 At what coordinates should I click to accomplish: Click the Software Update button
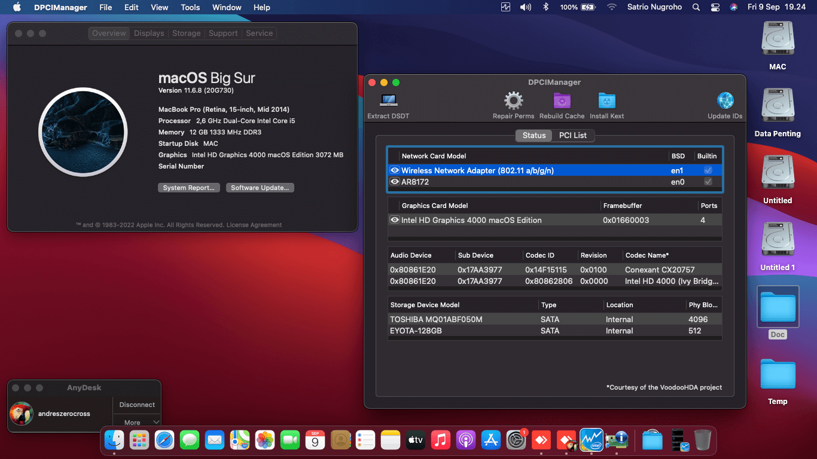pos(260,188)
